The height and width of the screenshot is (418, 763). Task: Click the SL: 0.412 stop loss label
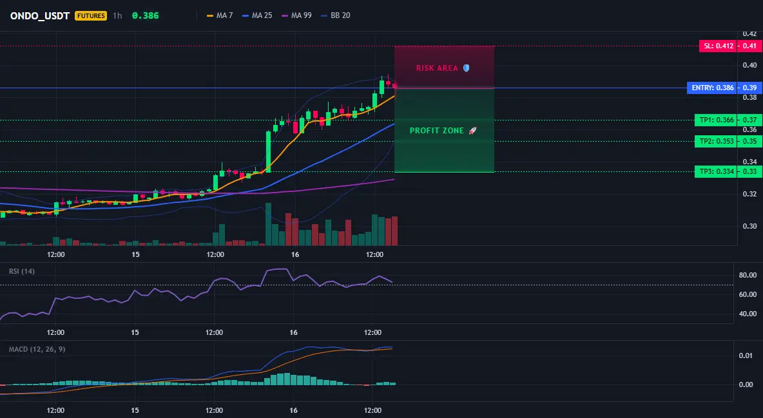click(719, 46)
